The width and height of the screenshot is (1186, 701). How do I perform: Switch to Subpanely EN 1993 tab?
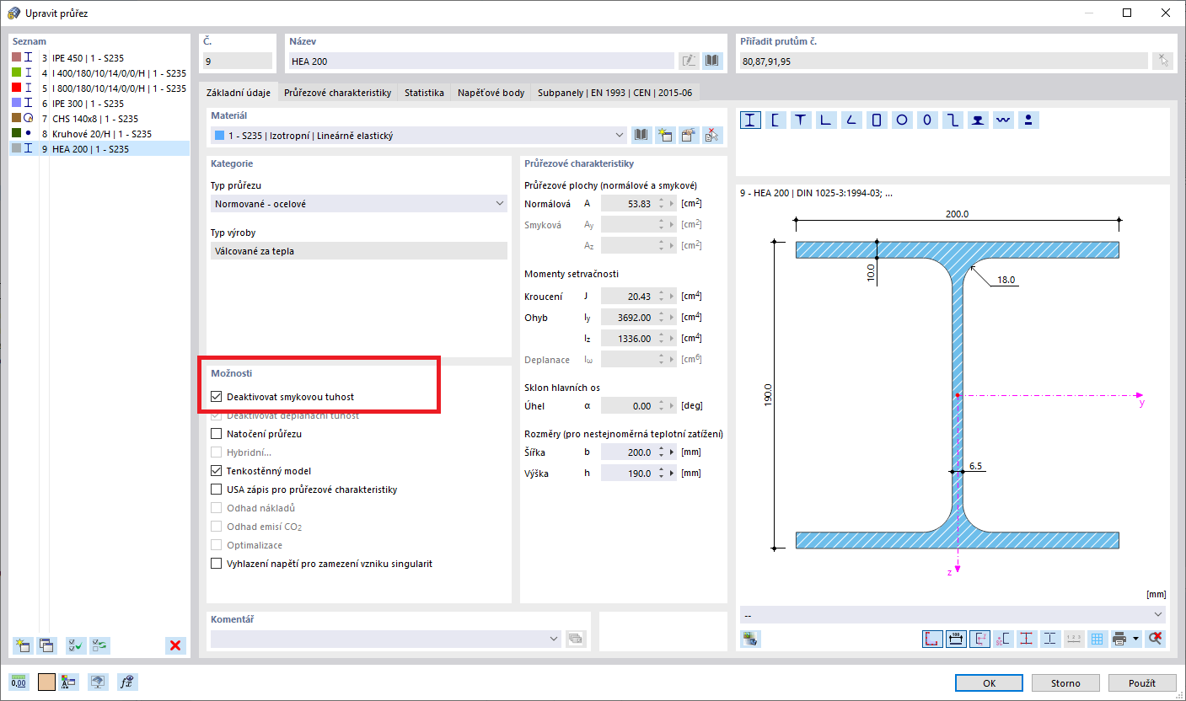click(x=615, y=93)
